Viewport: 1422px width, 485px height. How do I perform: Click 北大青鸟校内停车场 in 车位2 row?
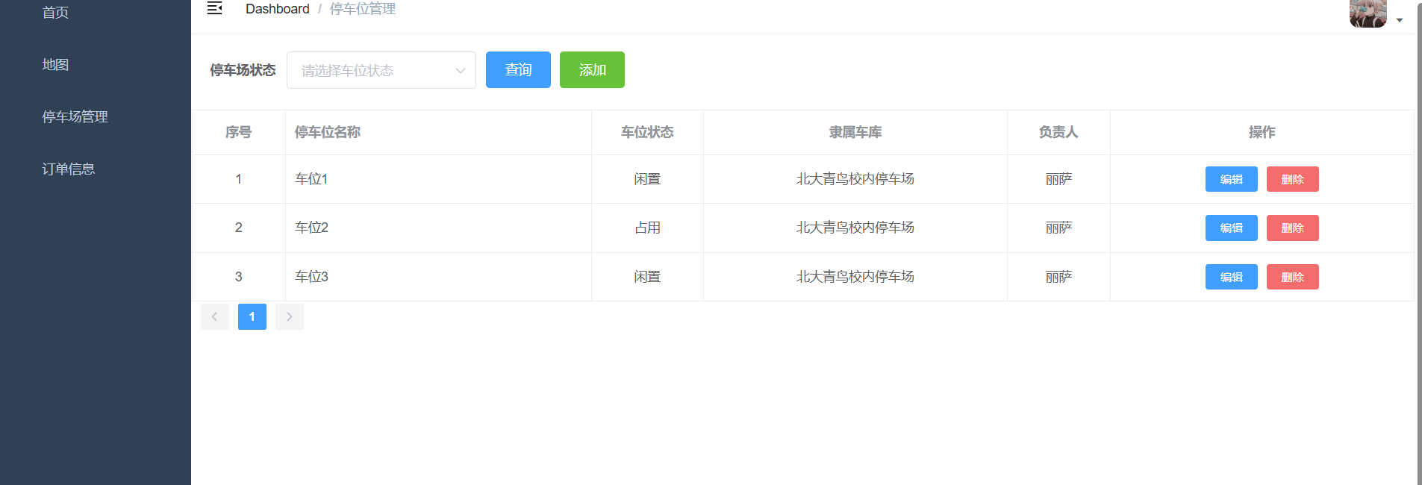pos(855,228)
